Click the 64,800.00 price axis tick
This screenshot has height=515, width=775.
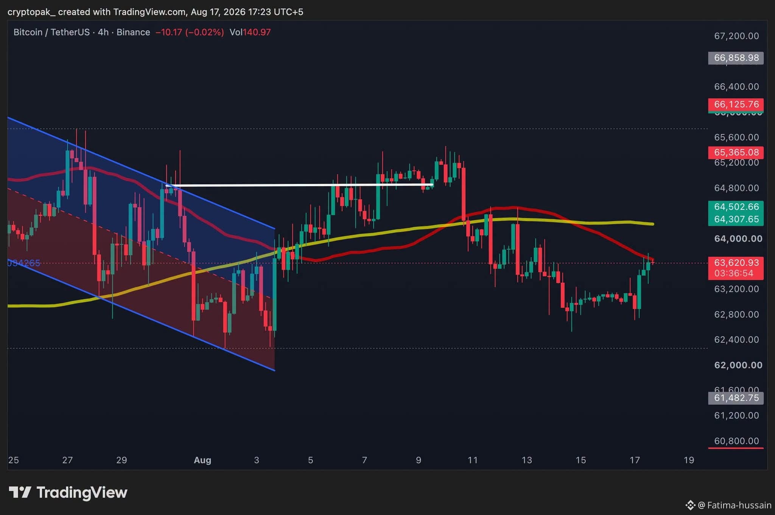pyautogui.click(x=736, y=188)
